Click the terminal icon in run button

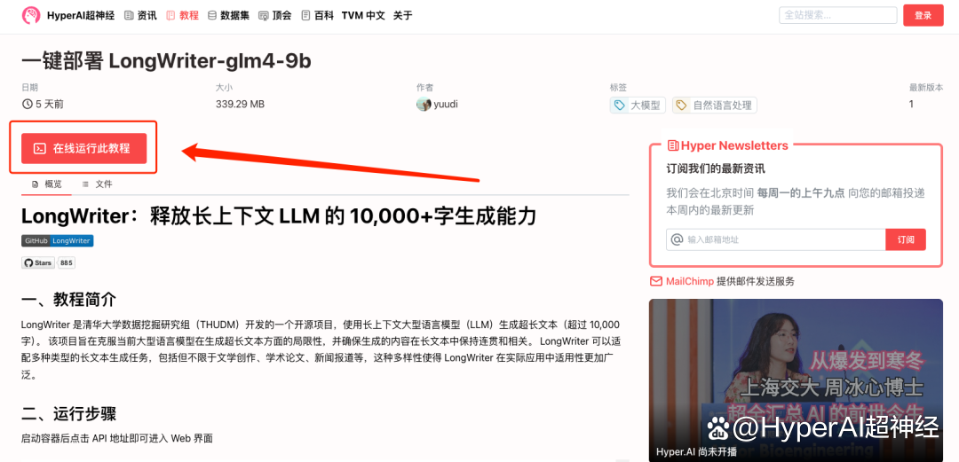(x=40, y=148)
